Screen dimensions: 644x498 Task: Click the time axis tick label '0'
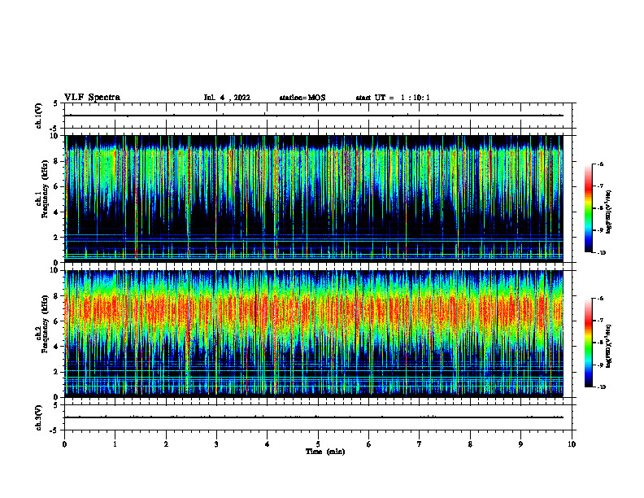(64, 444)
